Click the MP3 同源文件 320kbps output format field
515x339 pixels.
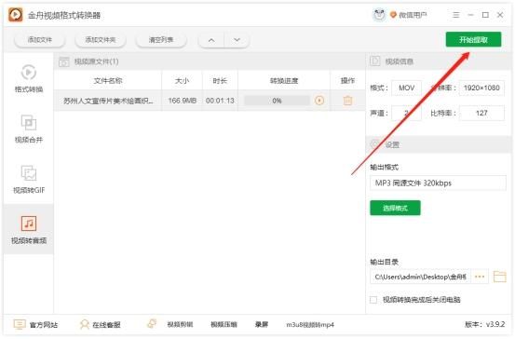(x=438, y=183)
